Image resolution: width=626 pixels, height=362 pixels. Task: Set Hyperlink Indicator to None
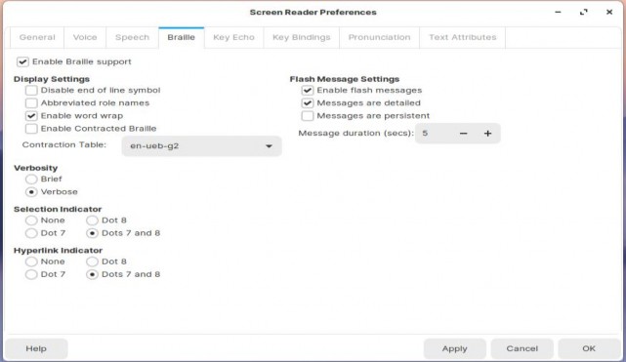pos(31,261)
